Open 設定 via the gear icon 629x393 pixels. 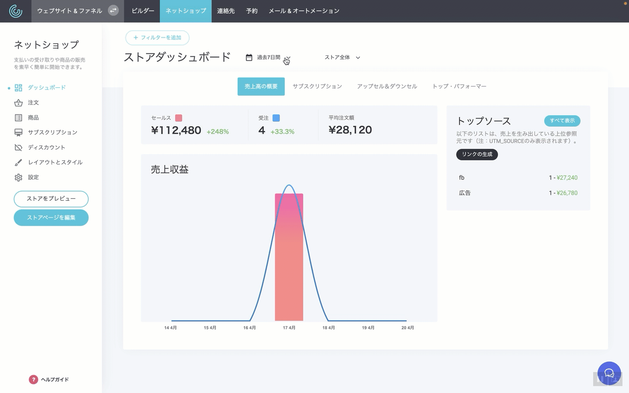(18, 178)
